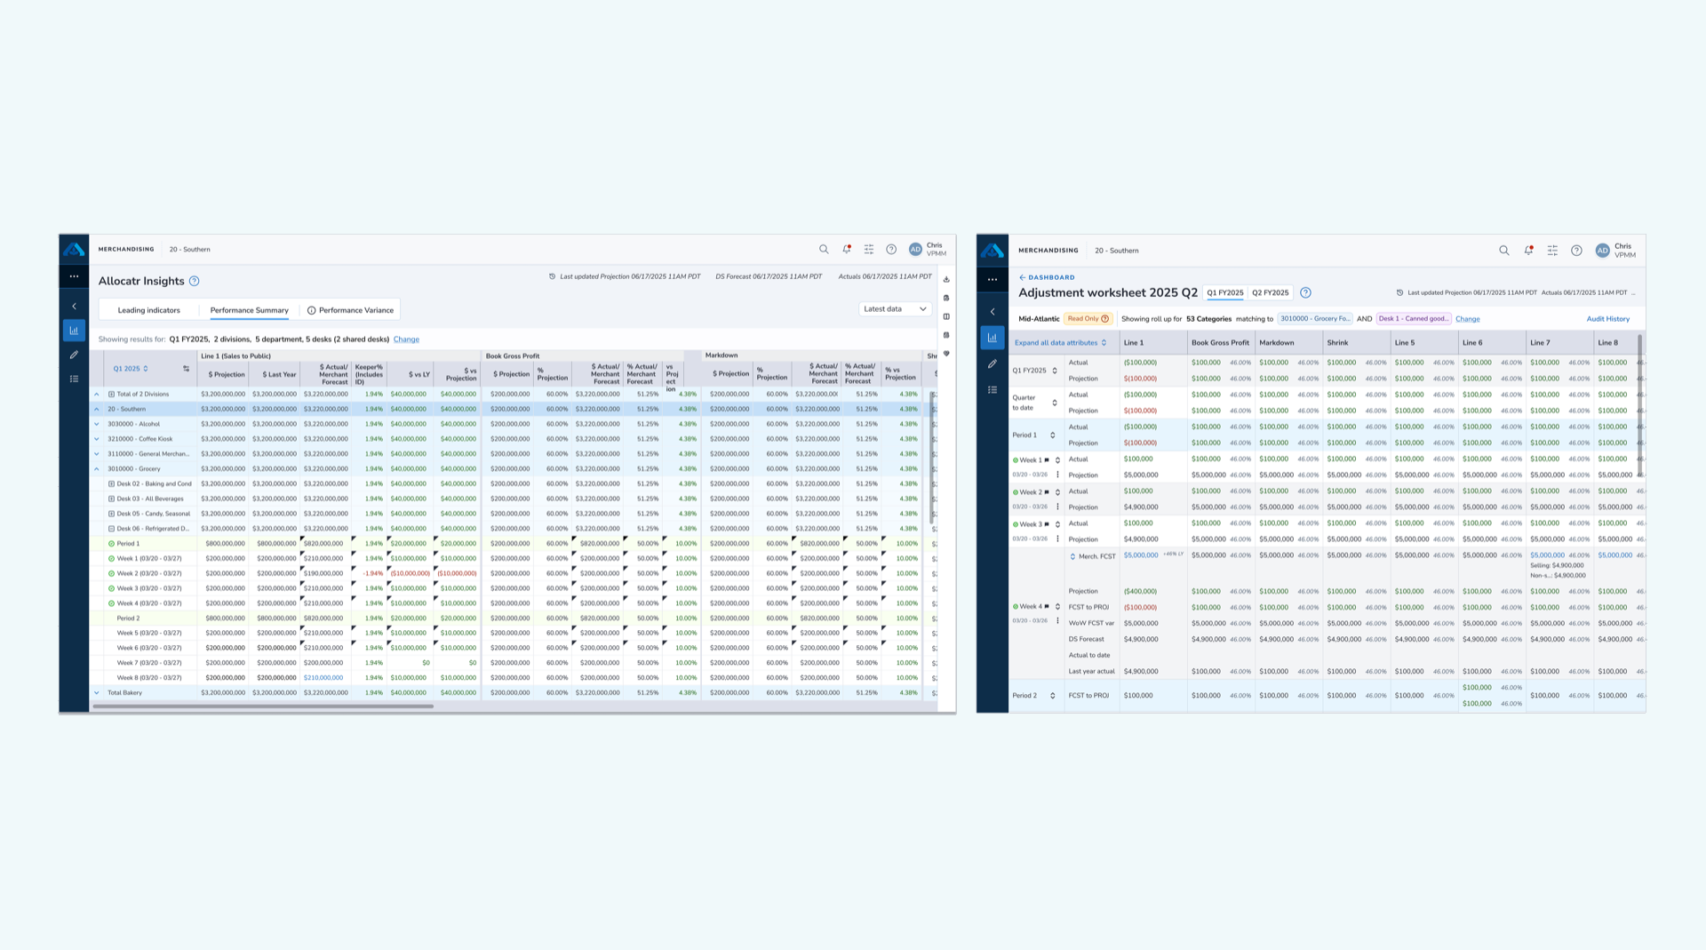Click the horizontal scrollbar under Insights table
The height and width of the screenshot is (950, 1706).
coord(263,707)
